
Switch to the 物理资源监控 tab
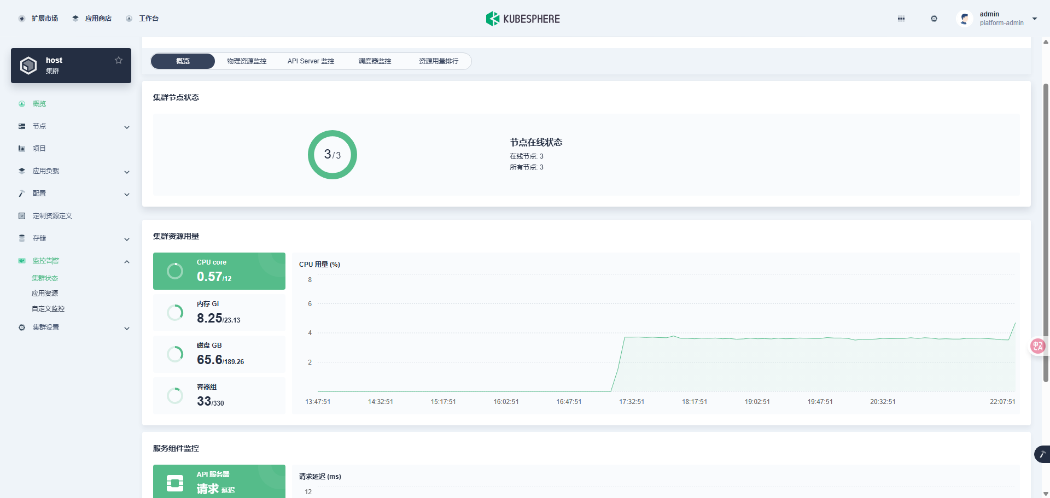point(247,61)
